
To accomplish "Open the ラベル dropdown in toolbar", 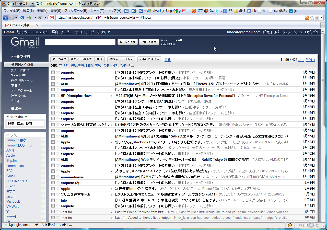I will pyautogui.click(x=127, y=59).
